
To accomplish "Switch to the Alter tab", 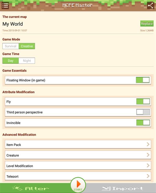I will (36, 188).
